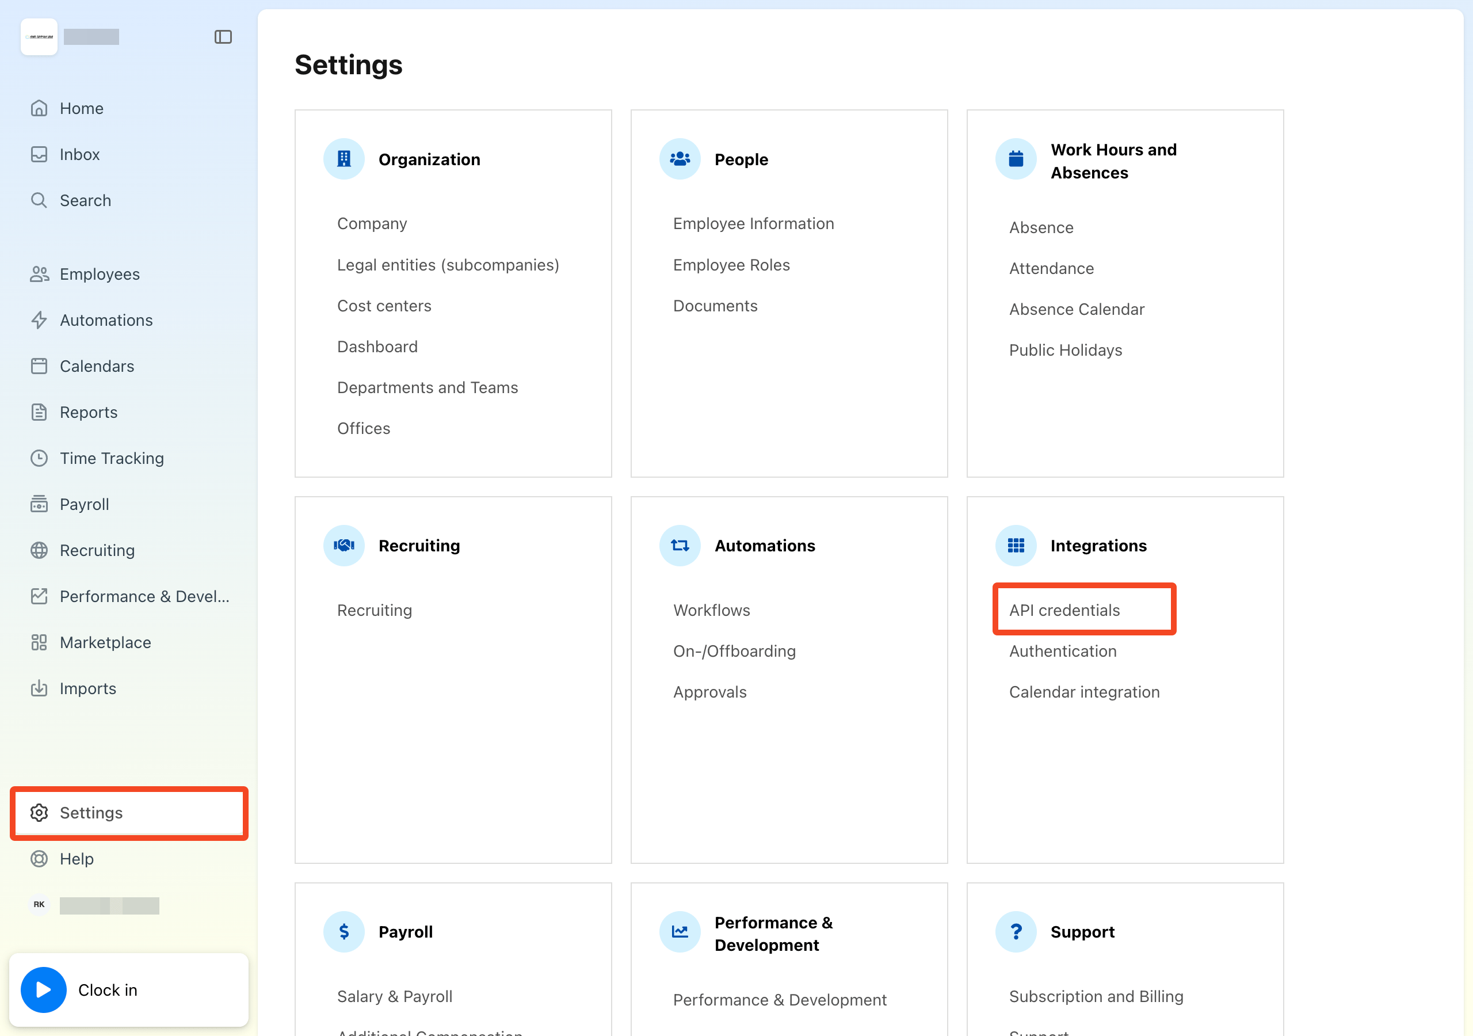Click the Automations loop arrows icon
This screenshot has height=1036, width=1473.
[680, 546]
